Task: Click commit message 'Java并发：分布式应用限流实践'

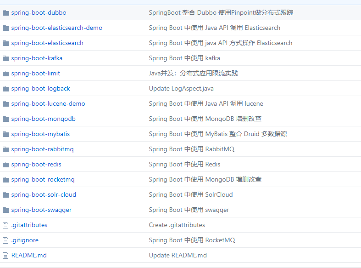Action: (x=193, y=74)
